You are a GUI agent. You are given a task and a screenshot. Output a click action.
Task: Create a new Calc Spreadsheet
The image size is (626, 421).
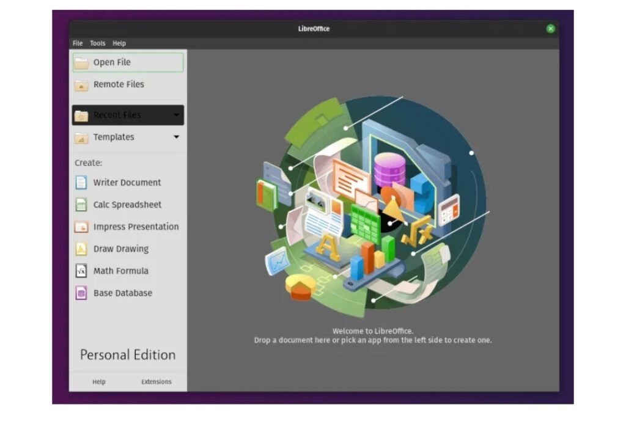tap(127, 204)
